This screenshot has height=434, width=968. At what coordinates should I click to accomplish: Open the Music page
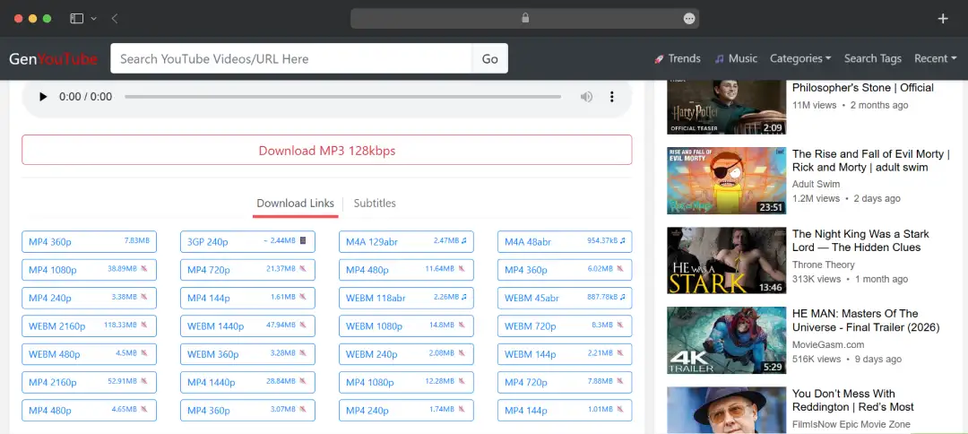click(736, 58)
